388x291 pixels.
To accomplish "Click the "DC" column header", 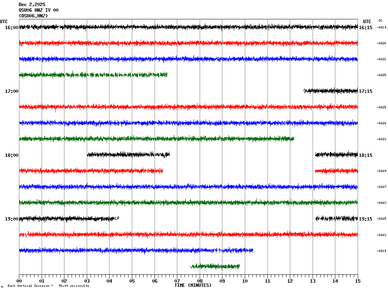I will click(x=380, y=20).
